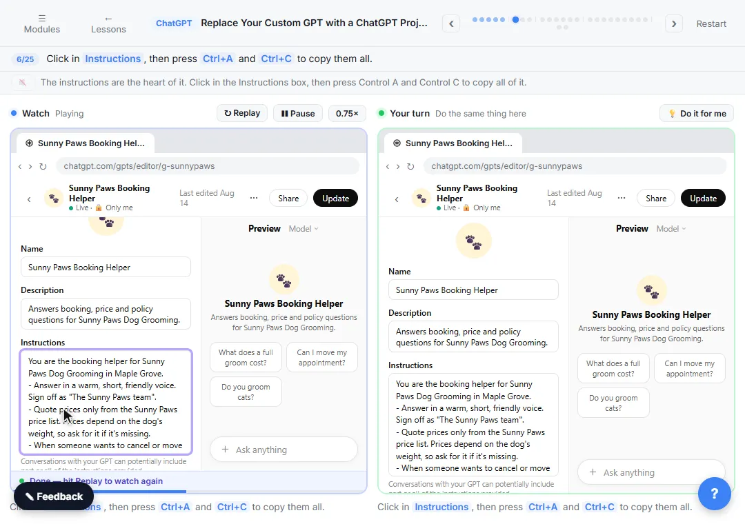Image resolution: width=745 pixels, height=524 pixels.
Task: Select the Sunny Paws Booking tab in Your turn
Action: tap(453, 143)
